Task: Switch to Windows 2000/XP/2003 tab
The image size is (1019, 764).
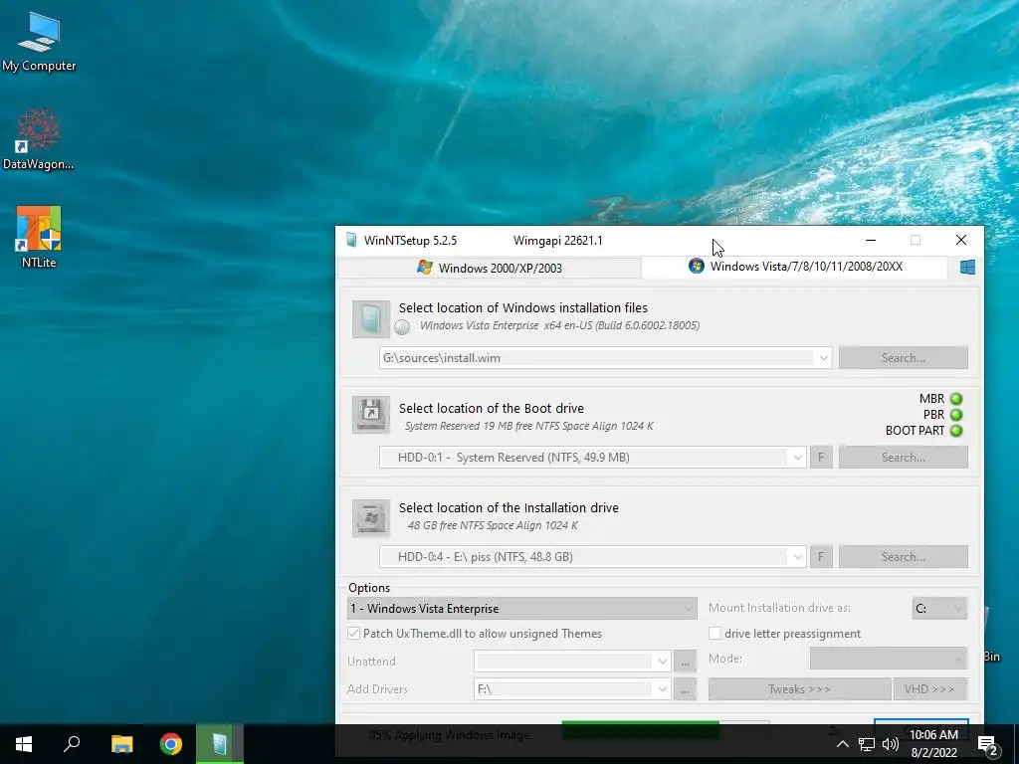Action: [490, 269]
